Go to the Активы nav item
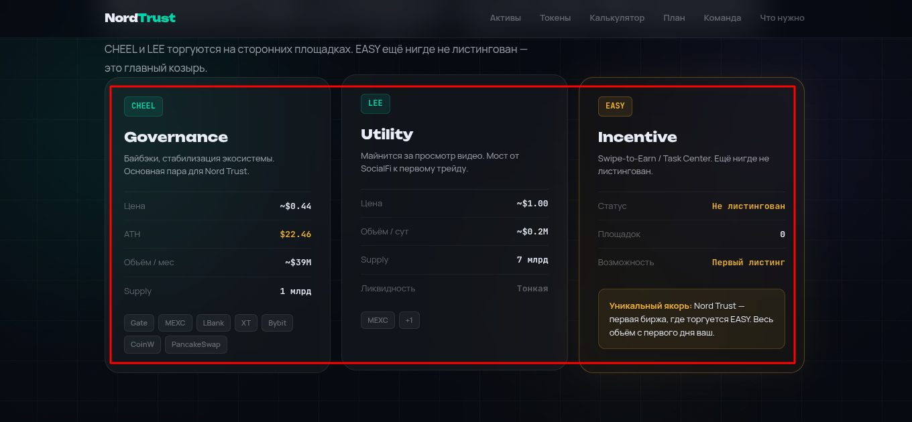912x422 pixels. tap(506, 18)
